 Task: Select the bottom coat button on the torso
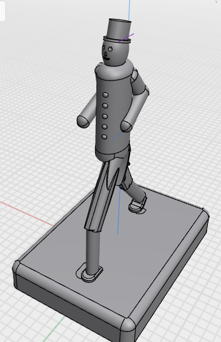[104, 137]
